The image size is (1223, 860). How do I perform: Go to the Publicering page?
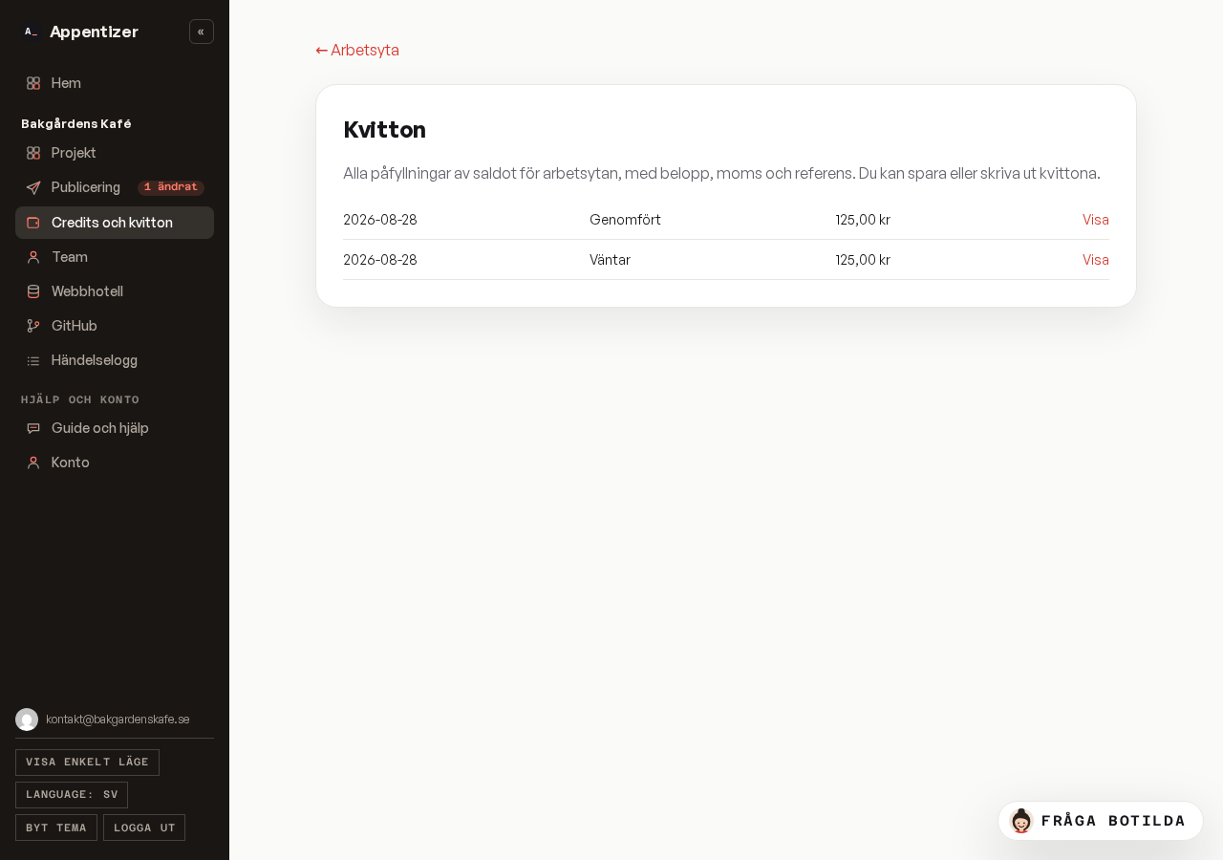click(x=115, y=187)
